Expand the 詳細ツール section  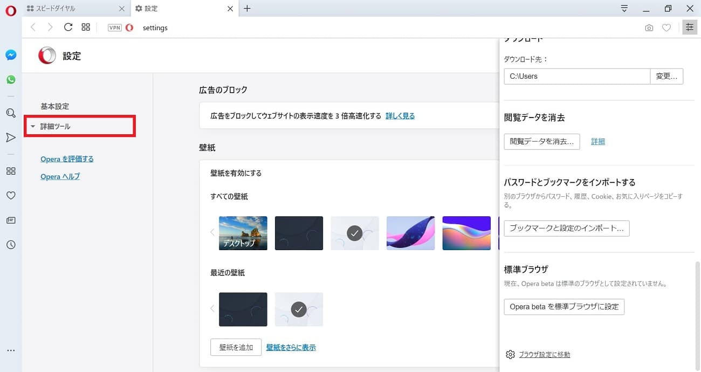(56, 127)
